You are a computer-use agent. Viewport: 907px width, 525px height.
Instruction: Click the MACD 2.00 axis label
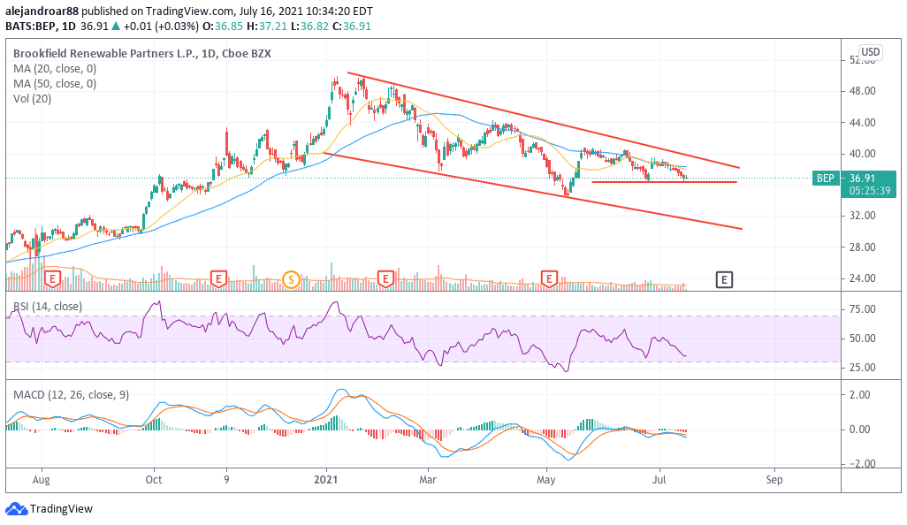point(860,395)
